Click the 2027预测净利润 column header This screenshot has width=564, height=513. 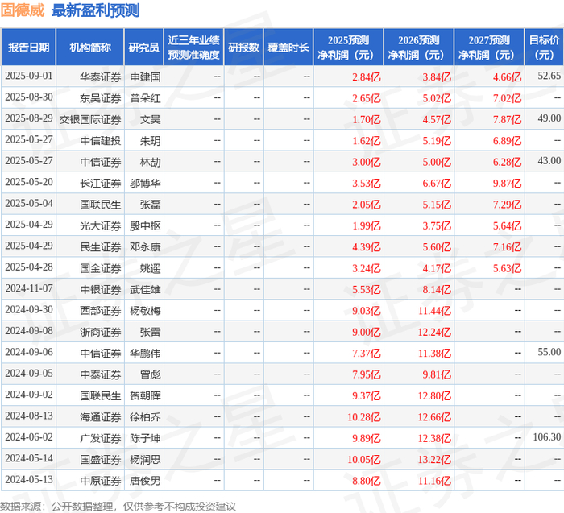[x=489, y=48]
